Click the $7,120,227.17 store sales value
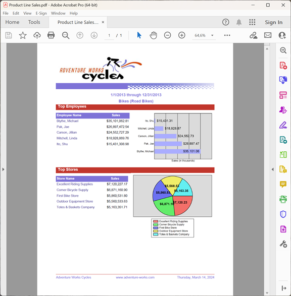This screenshot has height=296, width=291. (117, 184)
